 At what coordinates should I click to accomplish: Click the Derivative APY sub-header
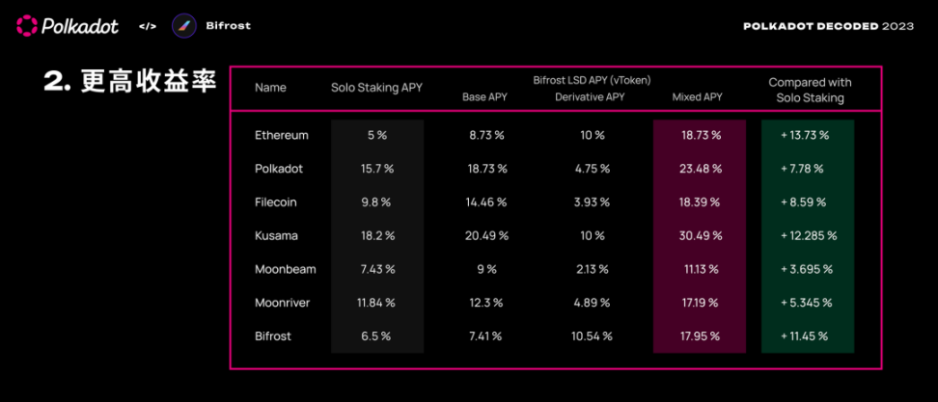pyautogui.click(x=590, y=97)
